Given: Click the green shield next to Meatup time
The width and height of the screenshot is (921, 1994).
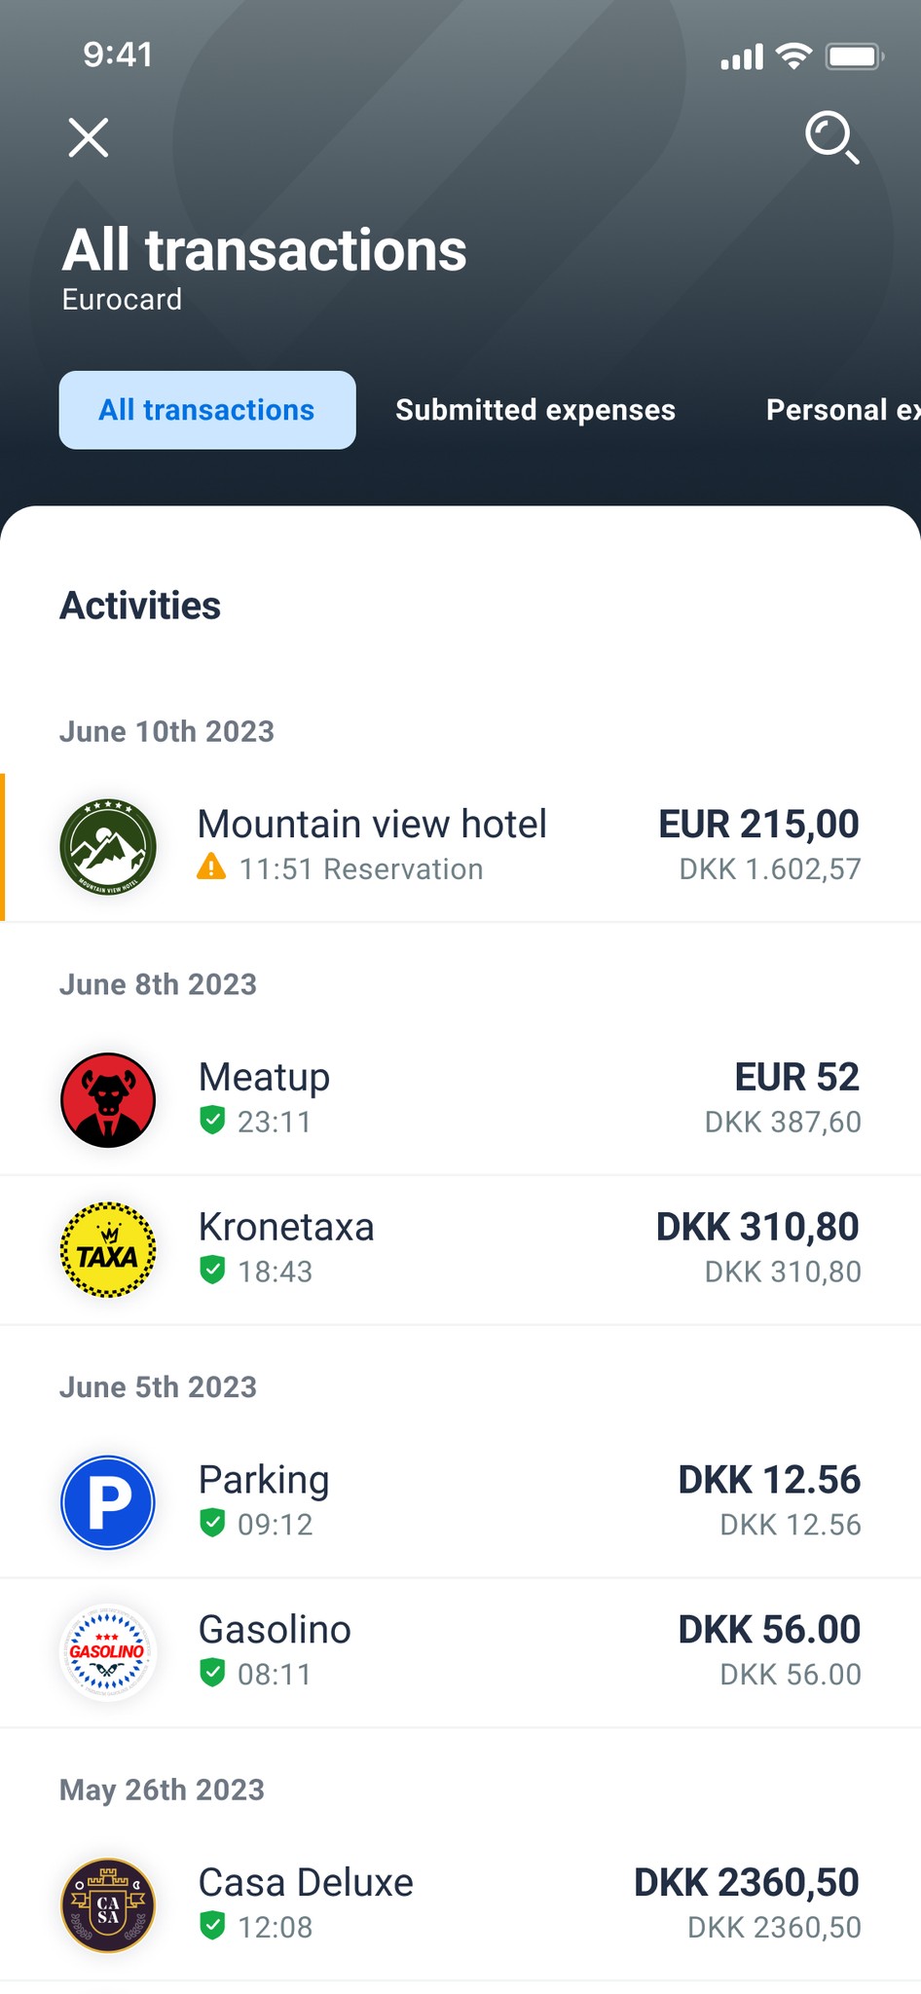Looking at the screenshot, I should [x=212, y=1121].
